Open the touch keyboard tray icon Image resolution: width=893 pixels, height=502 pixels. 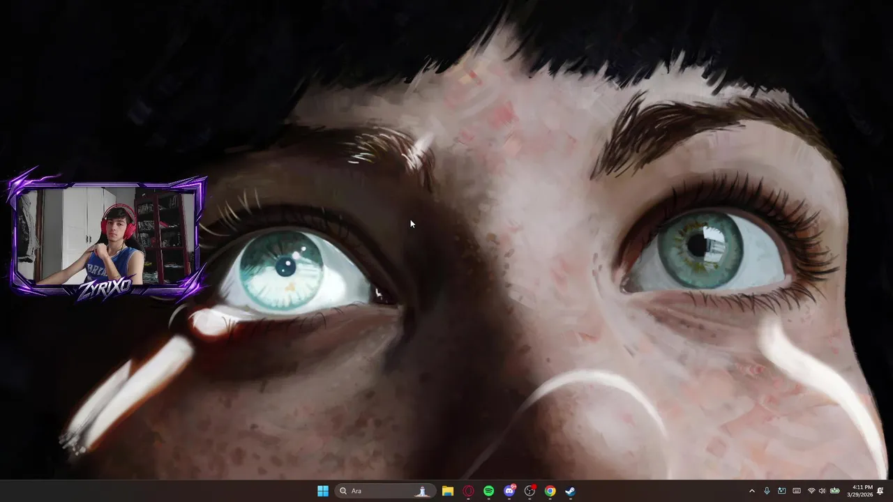click(796, 491)
